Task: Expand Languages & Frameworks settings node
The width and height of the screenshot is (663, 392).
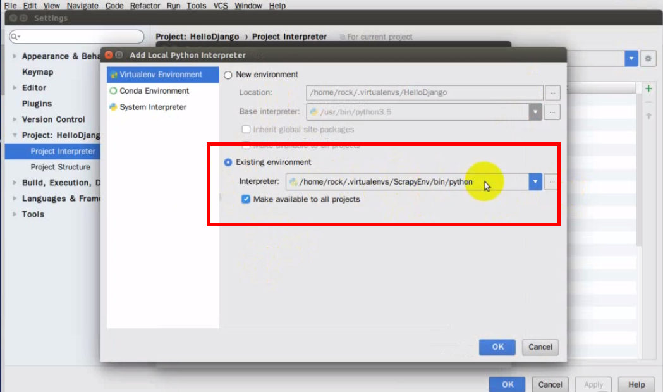Action: point(15,199)
